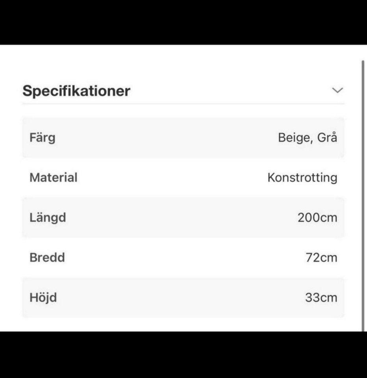Click the black bar above the panel
This screenshot has width=367, height=378.
tap(183, 22)
